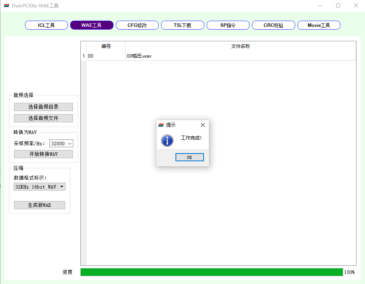This screenshot has width=365, height=284.
Task: Open the CFG修改 tab
Action: pyautogui.click(x=137, y=25)
